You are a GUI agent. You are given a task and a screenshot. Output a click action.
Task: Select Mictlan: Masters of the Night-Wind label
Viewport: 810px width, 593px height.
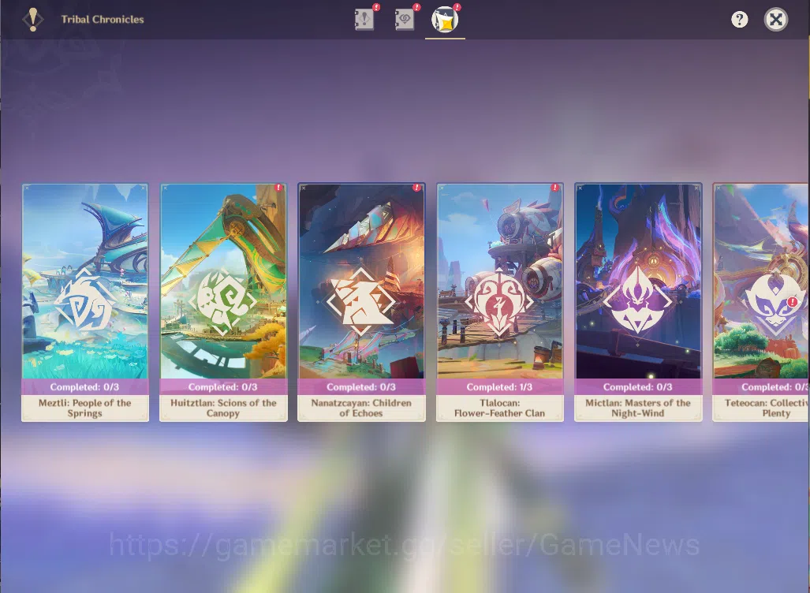tap(638, 408)
